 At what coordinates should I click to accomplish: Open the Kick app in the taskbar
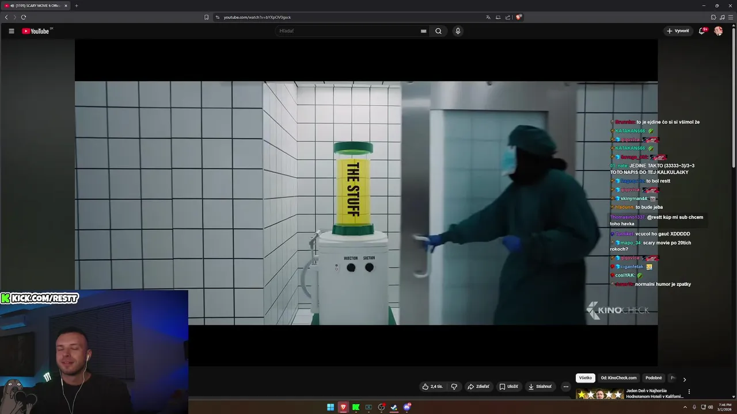[x=356, y=407]
